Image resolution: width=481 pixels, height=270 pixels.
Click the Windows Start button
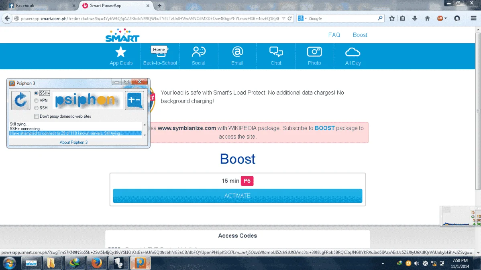point(9,263)
